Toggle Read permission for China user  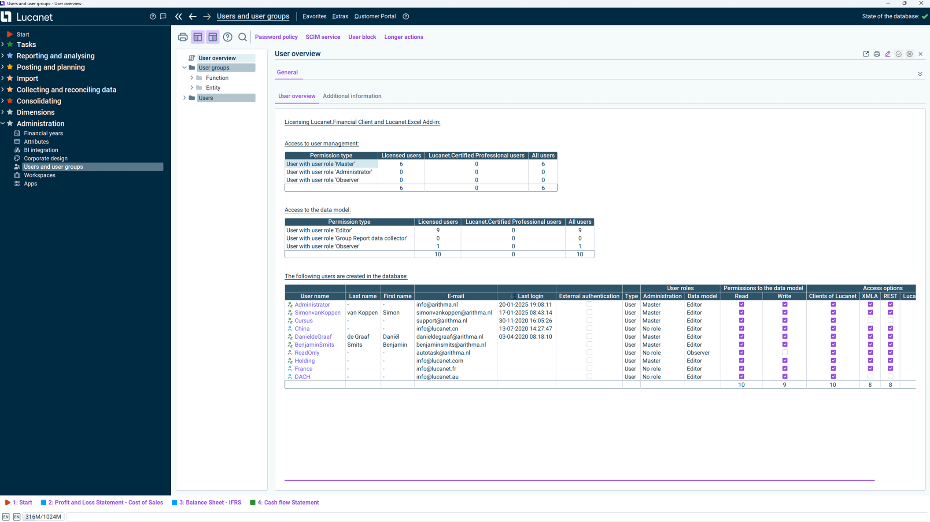click(x=742, y=329)
